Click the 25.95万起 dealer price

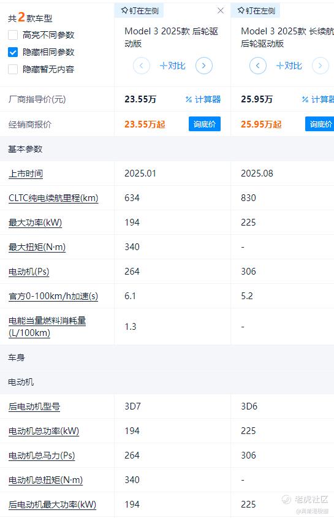261,124
